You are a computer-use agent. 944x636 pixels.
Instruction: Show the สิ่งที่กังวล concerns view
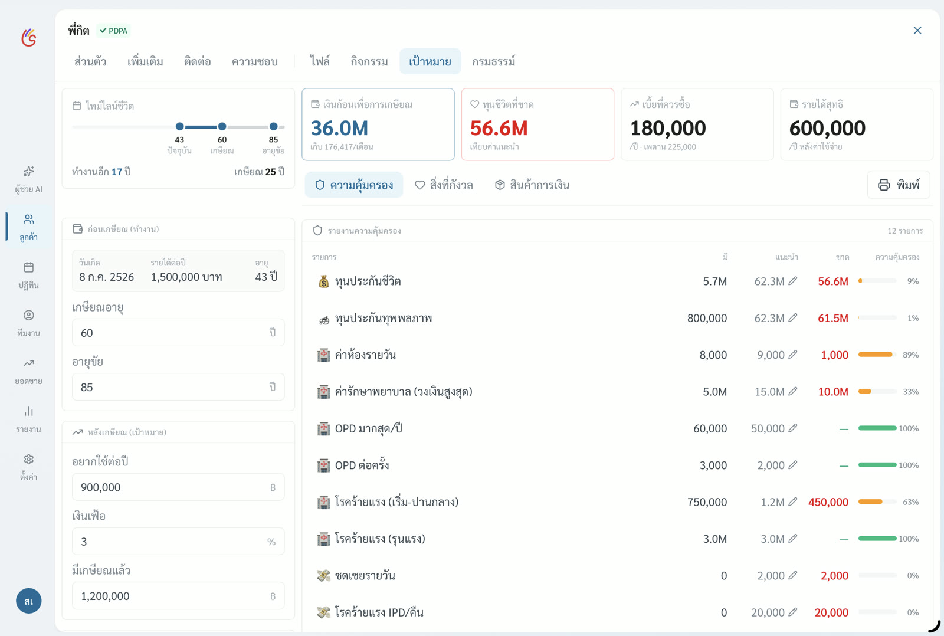[x=444, y=185]
